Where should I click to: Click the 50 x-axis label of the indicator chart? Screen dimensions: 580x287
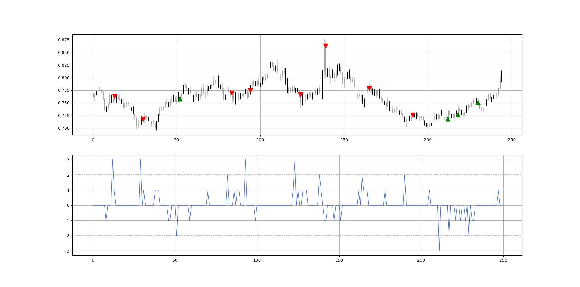[175, 260]
